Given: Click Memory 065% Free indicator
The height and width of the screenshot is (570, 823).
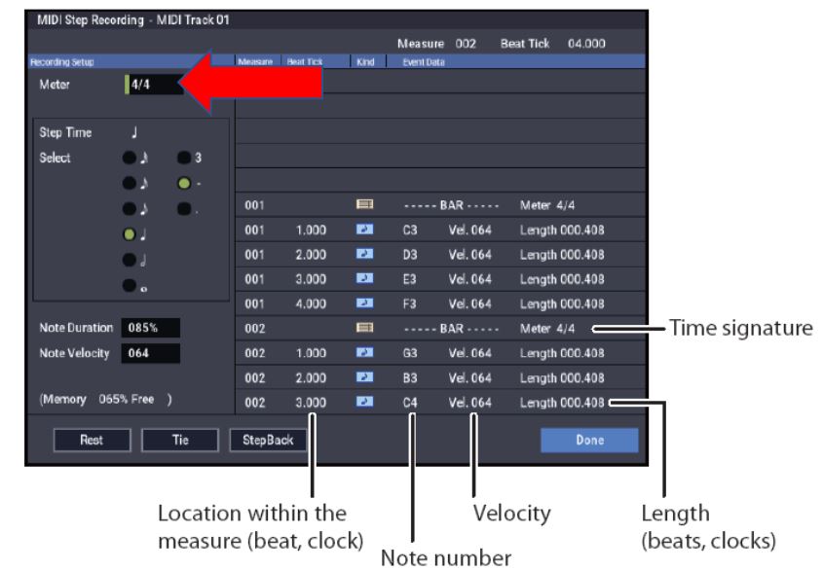Looking at the screenshot, I should 105,399.
